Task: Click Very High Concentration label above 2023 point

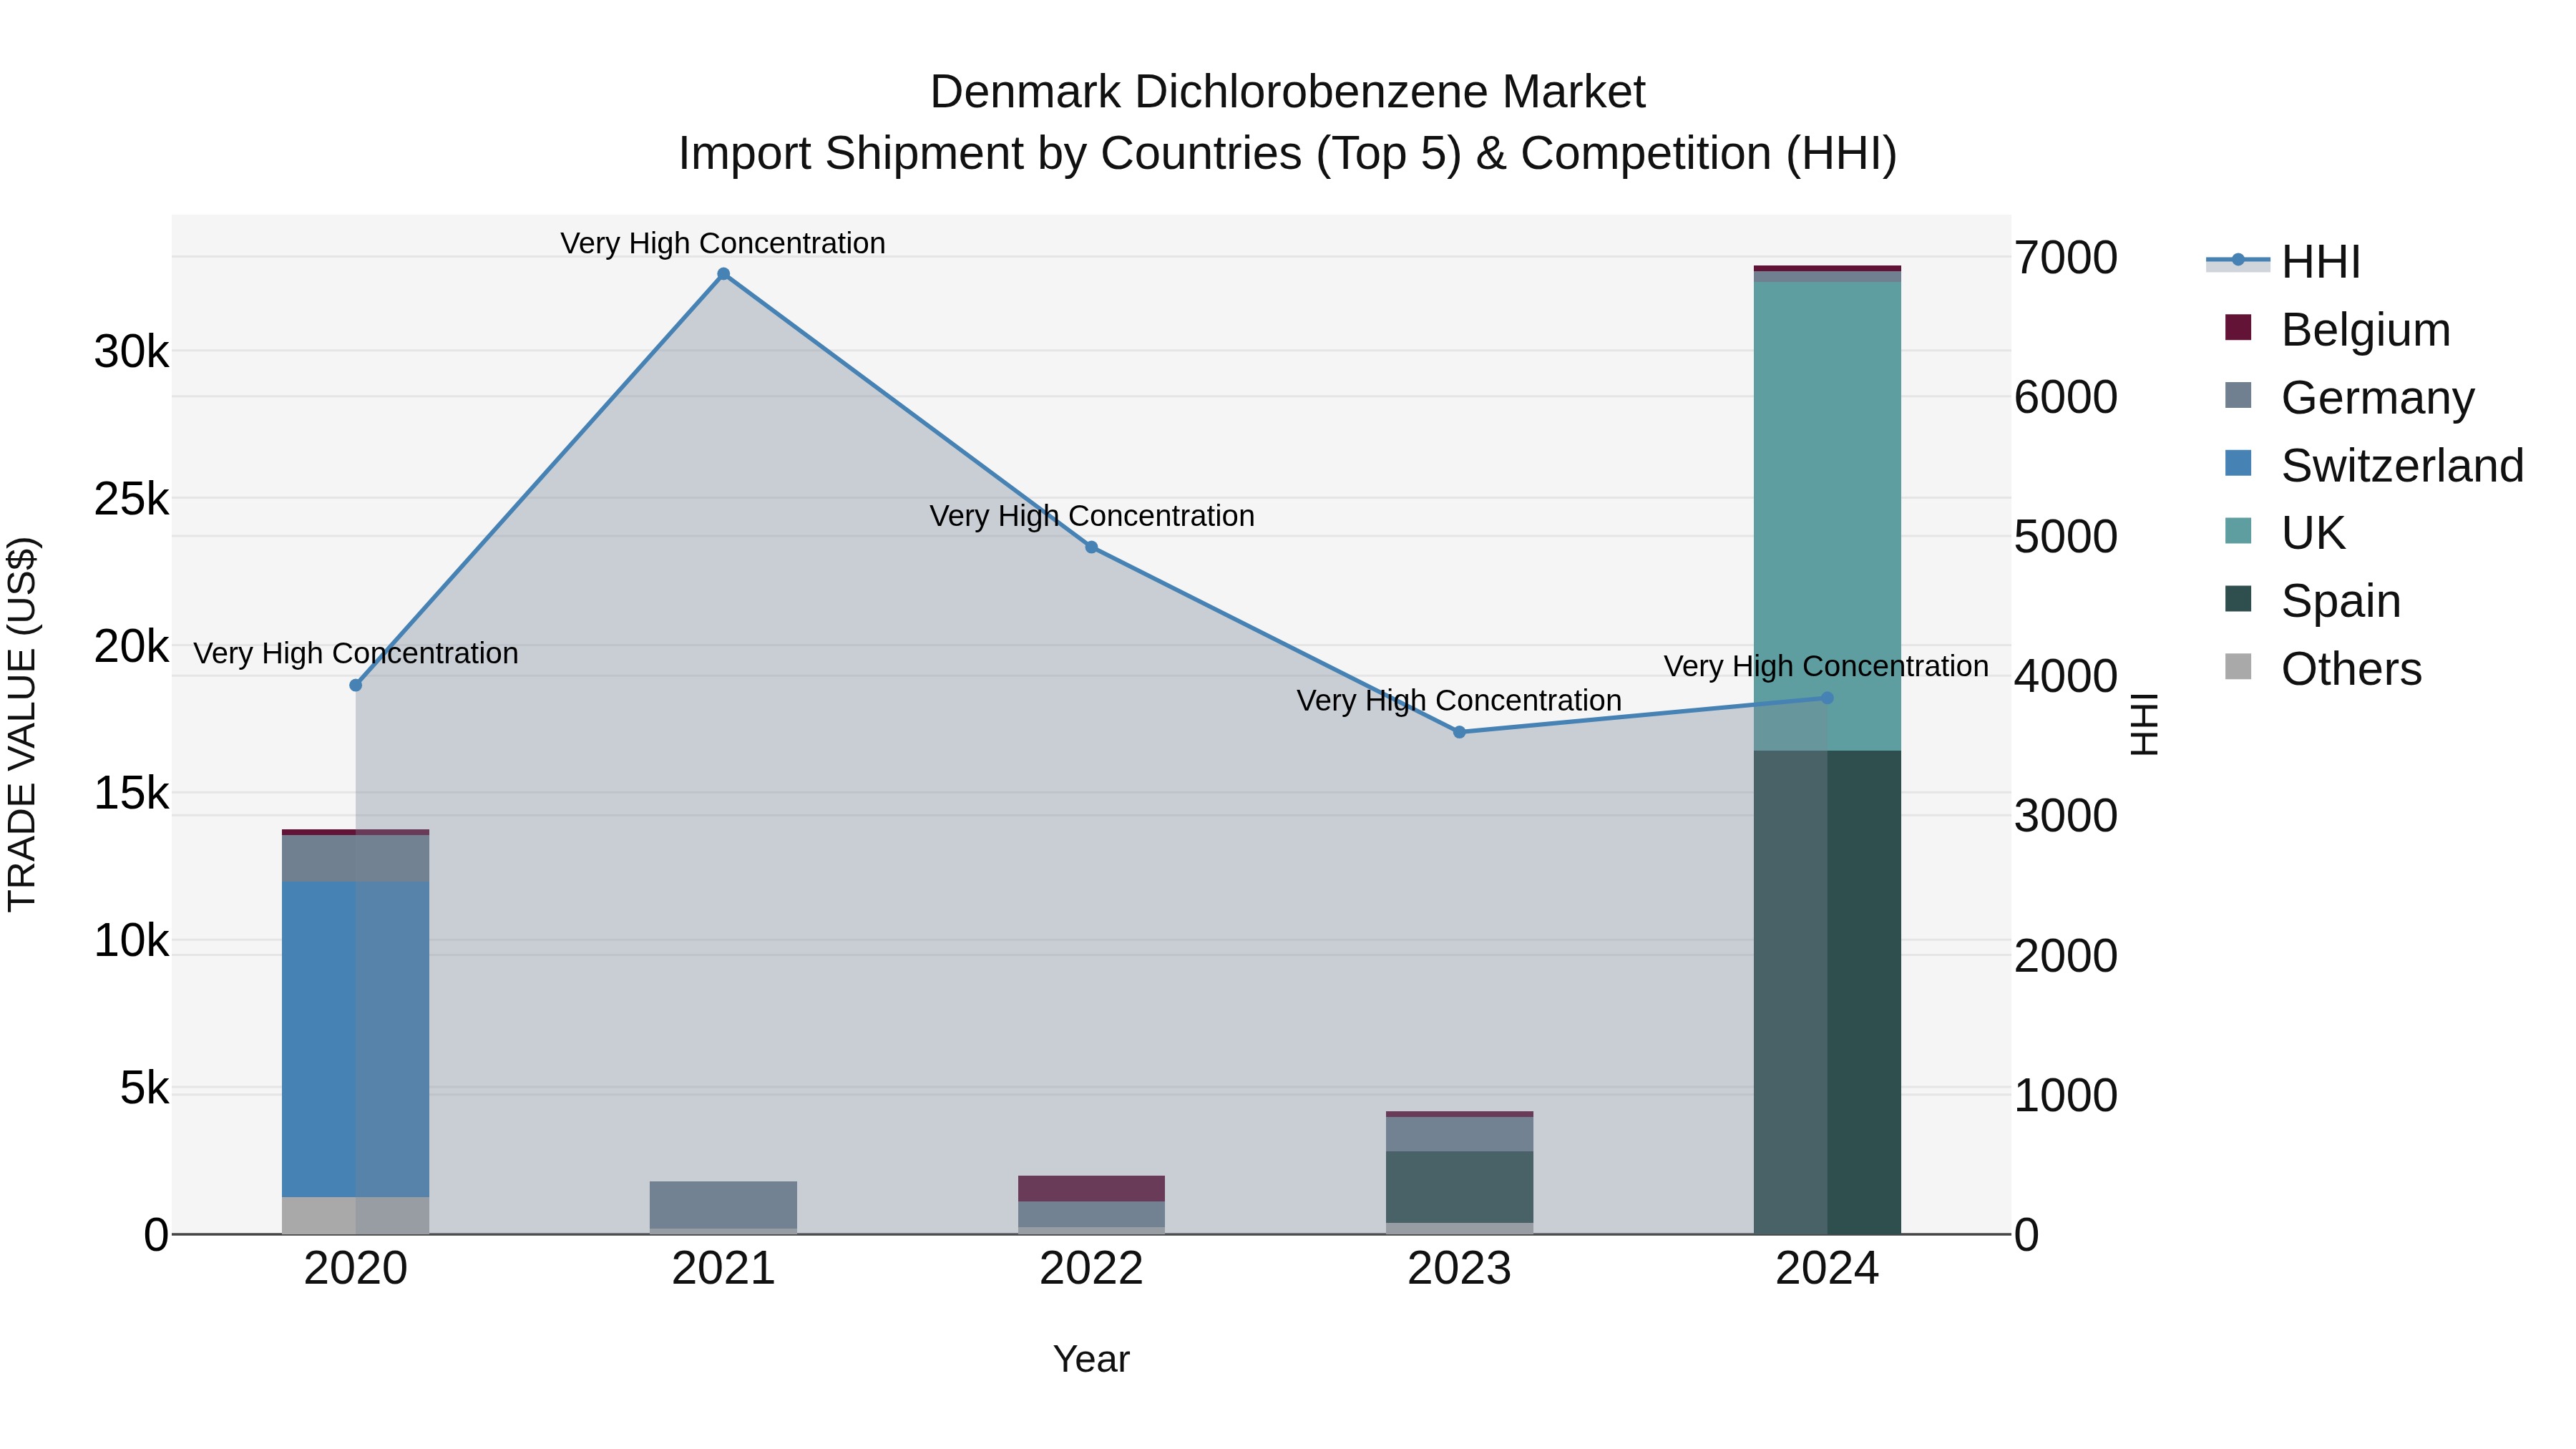Action: pyautogui.click(x=1459, y=700)
